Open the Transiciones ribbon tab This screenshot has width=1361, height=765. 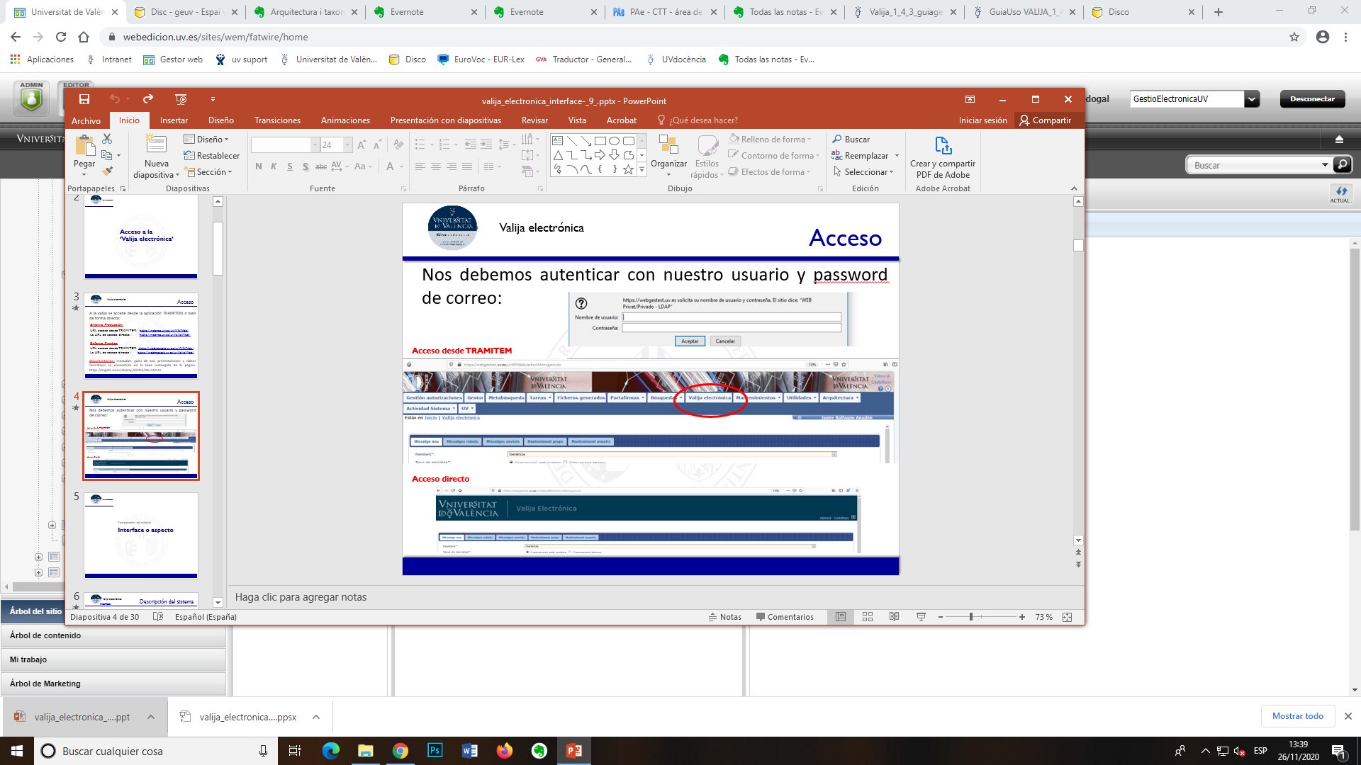click(277, 120)
